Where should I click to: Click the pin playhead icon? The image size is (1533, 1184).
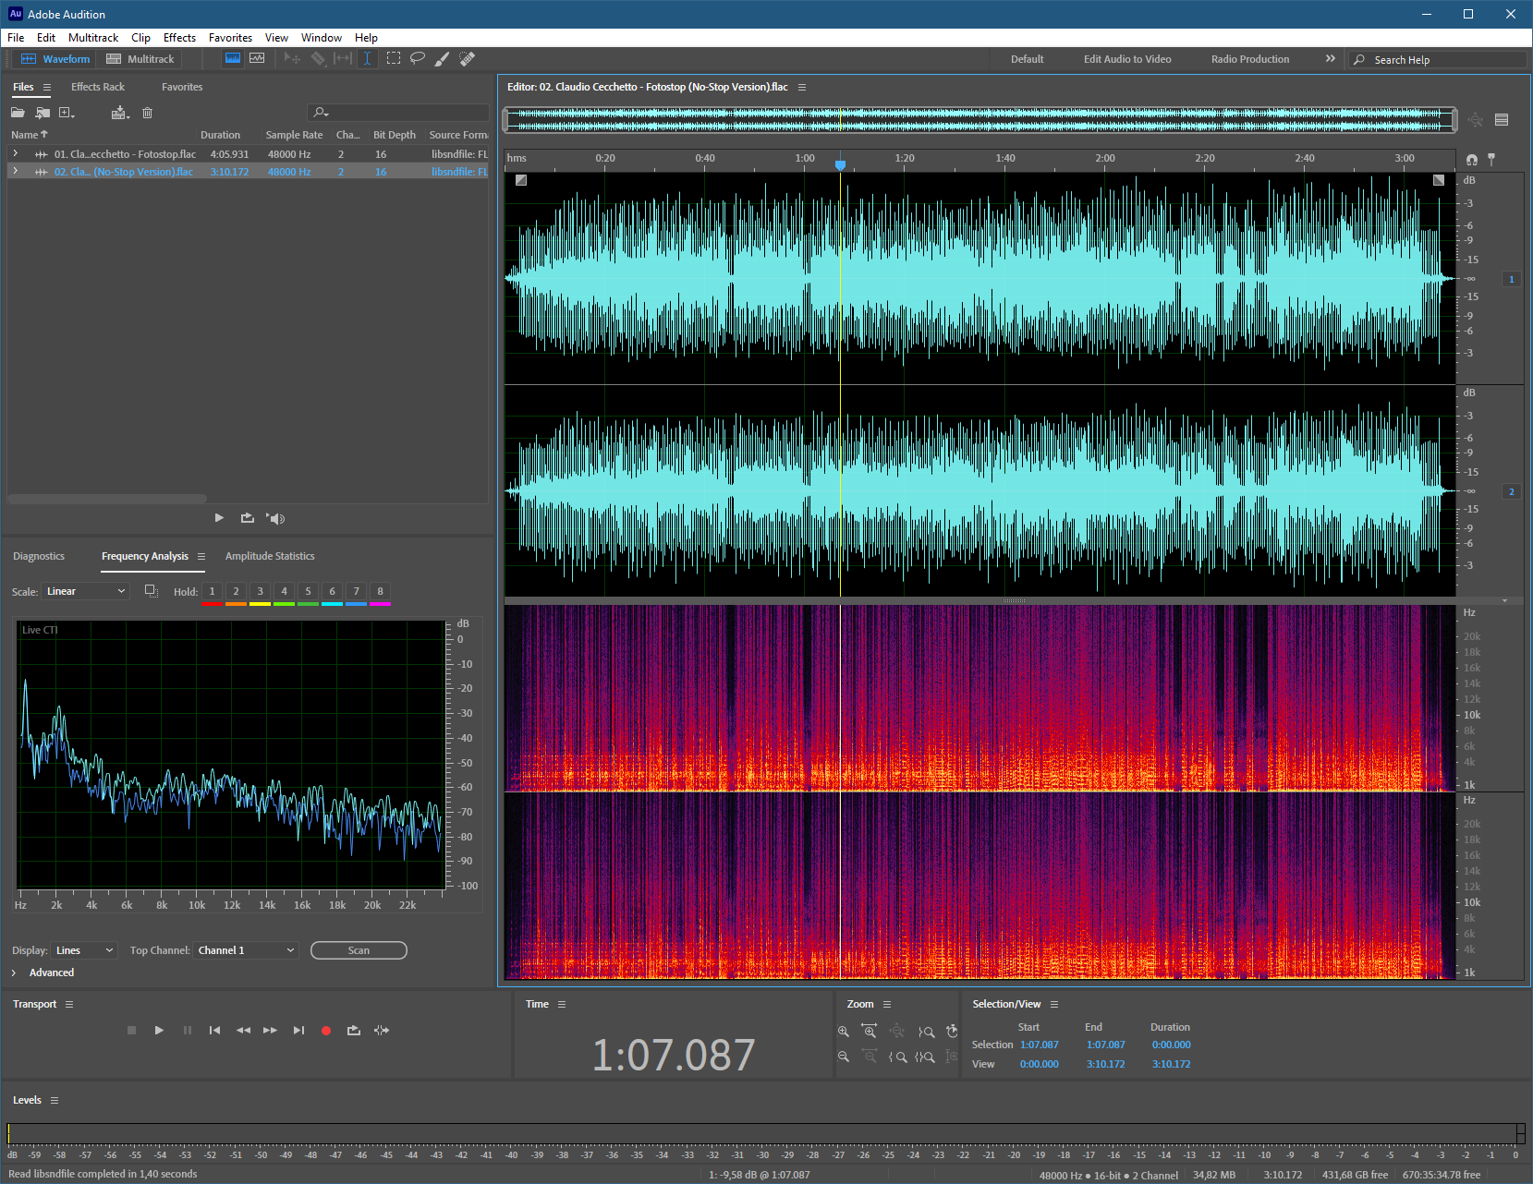[x=1491, y=159]
